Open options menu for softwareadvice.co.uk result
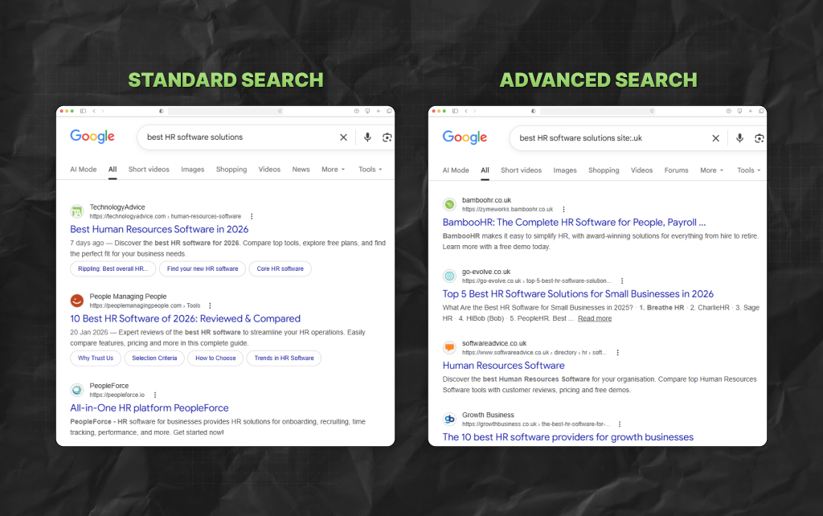This screenshot has width=823, height=516. click(618, 352)
